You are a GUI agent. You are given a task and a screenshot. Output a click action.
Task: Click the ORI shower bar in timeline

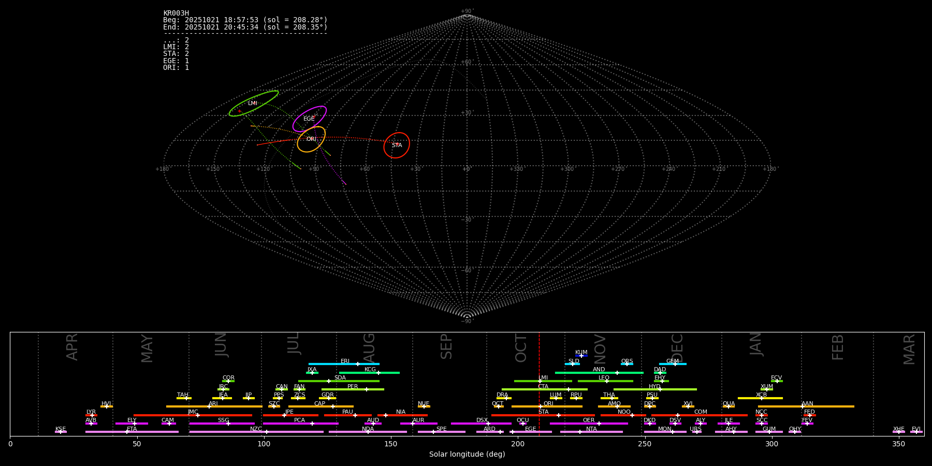pyautogui.click(x=547, y=406)
